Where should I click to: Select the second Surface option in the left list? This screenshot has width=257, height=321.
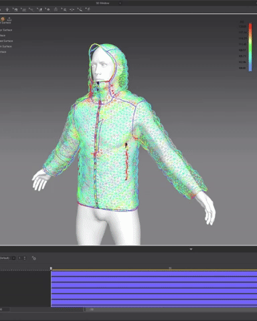click(x=3, y=35)
